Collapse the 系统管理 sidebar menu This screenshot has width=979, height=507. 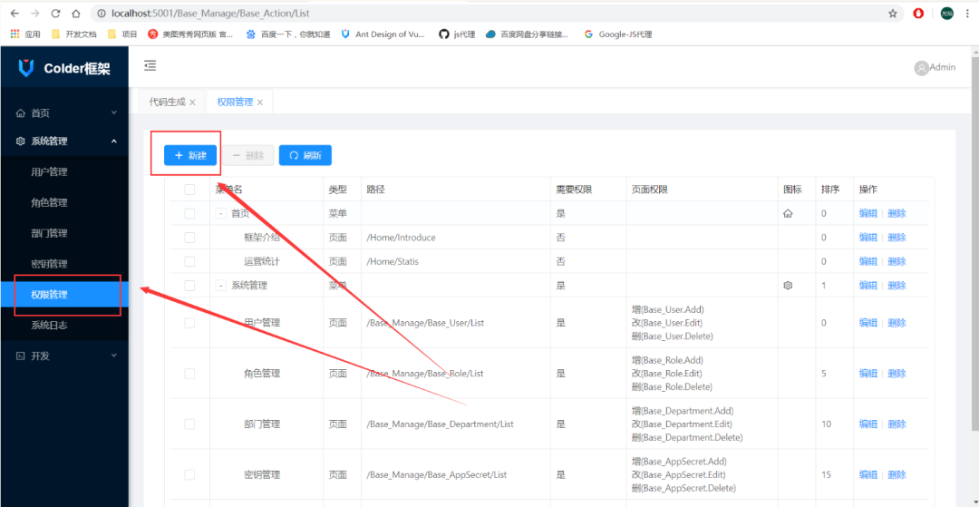click(x=64, y=141)
